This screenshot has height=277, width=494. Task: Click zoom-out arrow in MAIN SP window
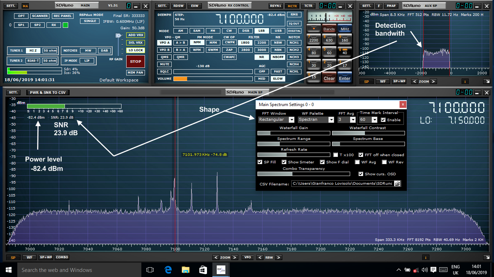pyautogui.click(x=216, y=258)
